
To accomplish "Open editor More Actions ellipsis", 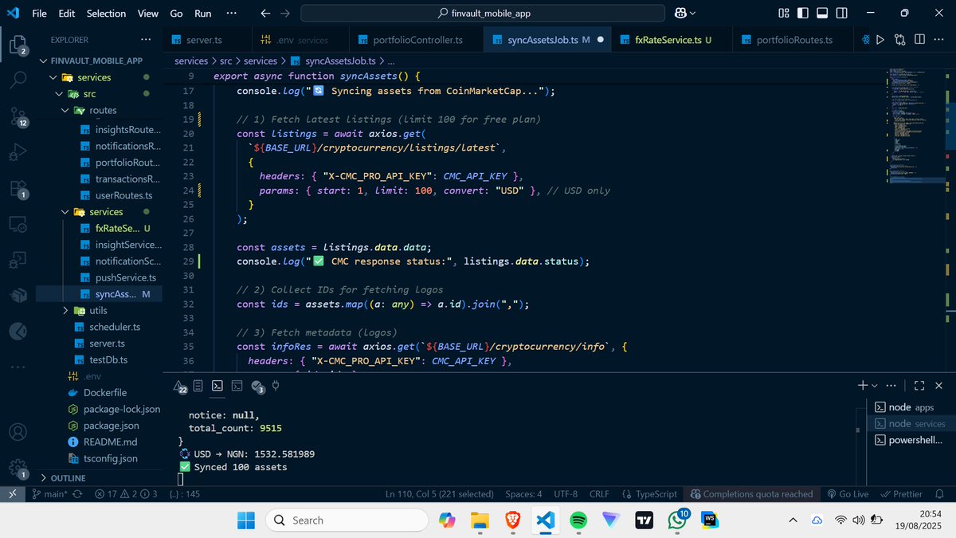I will pos(940,39).
